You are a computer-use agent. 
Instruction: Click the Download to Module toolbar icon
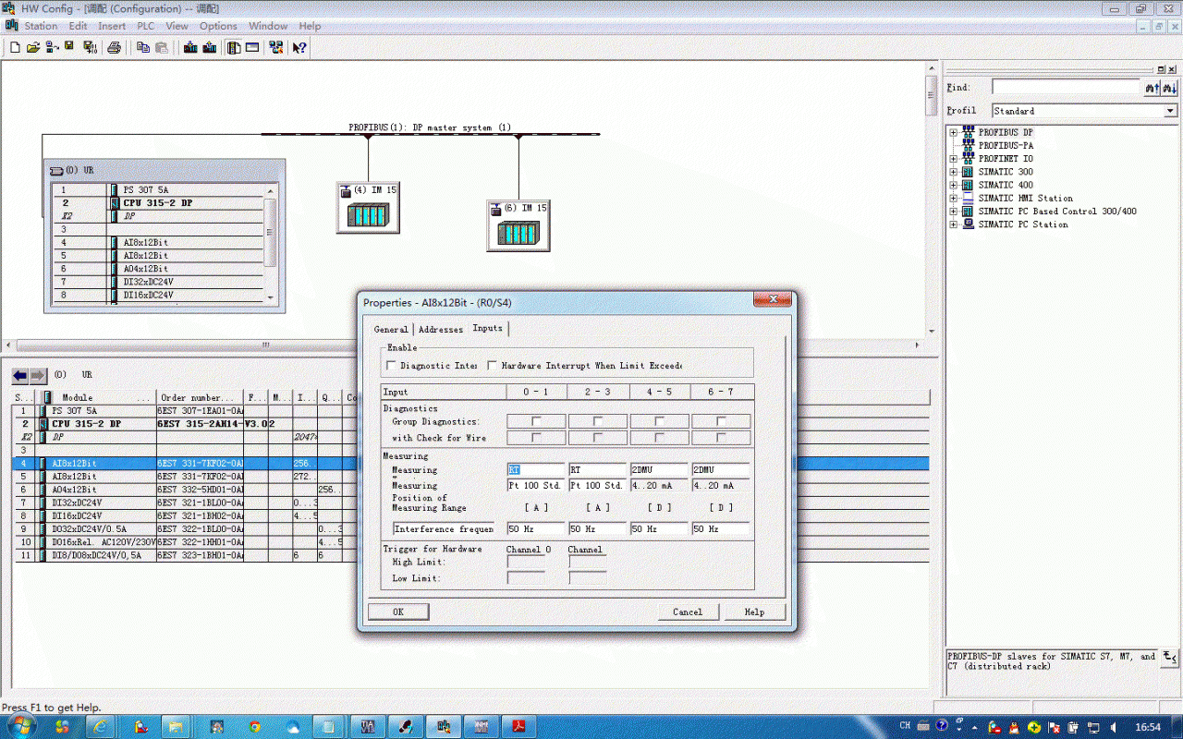pyautogui.click(x=190, y=47)
